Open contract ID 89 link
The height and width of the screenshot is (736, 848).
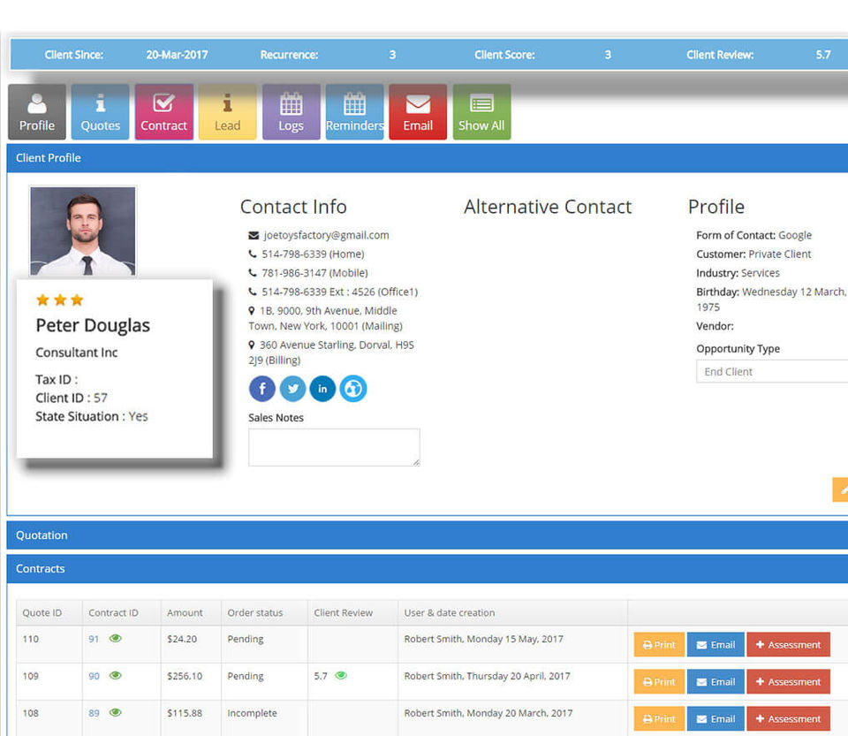94,713
